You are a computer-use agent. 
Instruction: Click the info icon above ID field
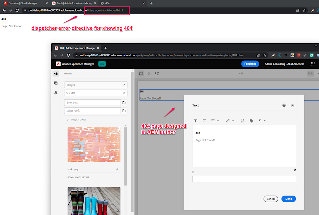(295, 170)
